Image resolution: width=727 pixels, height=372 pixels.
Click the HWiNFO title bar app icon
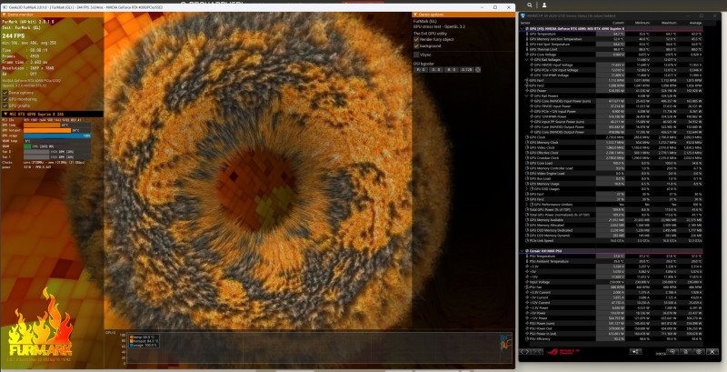522,16
